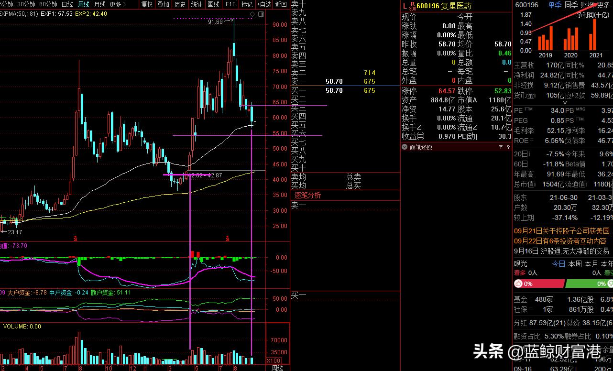Select 本周 sentiment period
The image size is (613, 371).
coord(575,263)
